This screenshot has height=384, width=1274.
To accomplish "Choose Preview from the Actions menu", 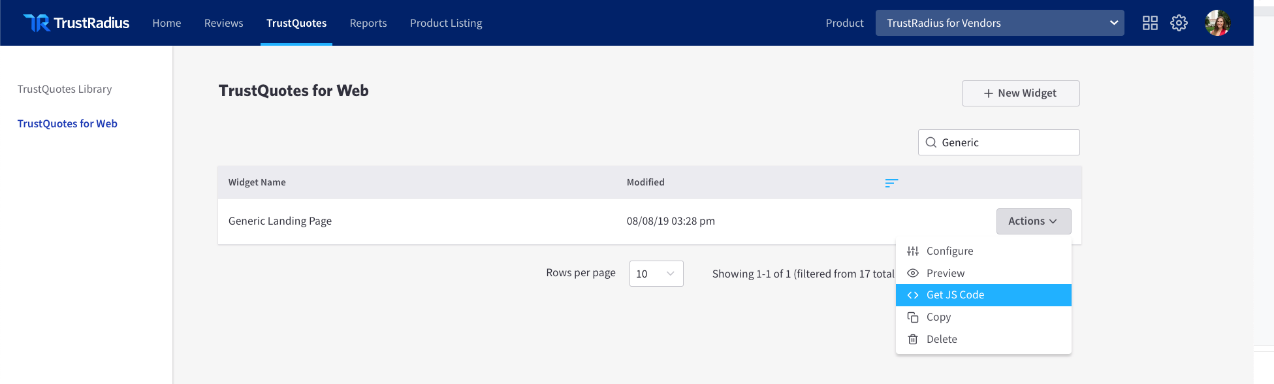I will [x=983, y=273].
